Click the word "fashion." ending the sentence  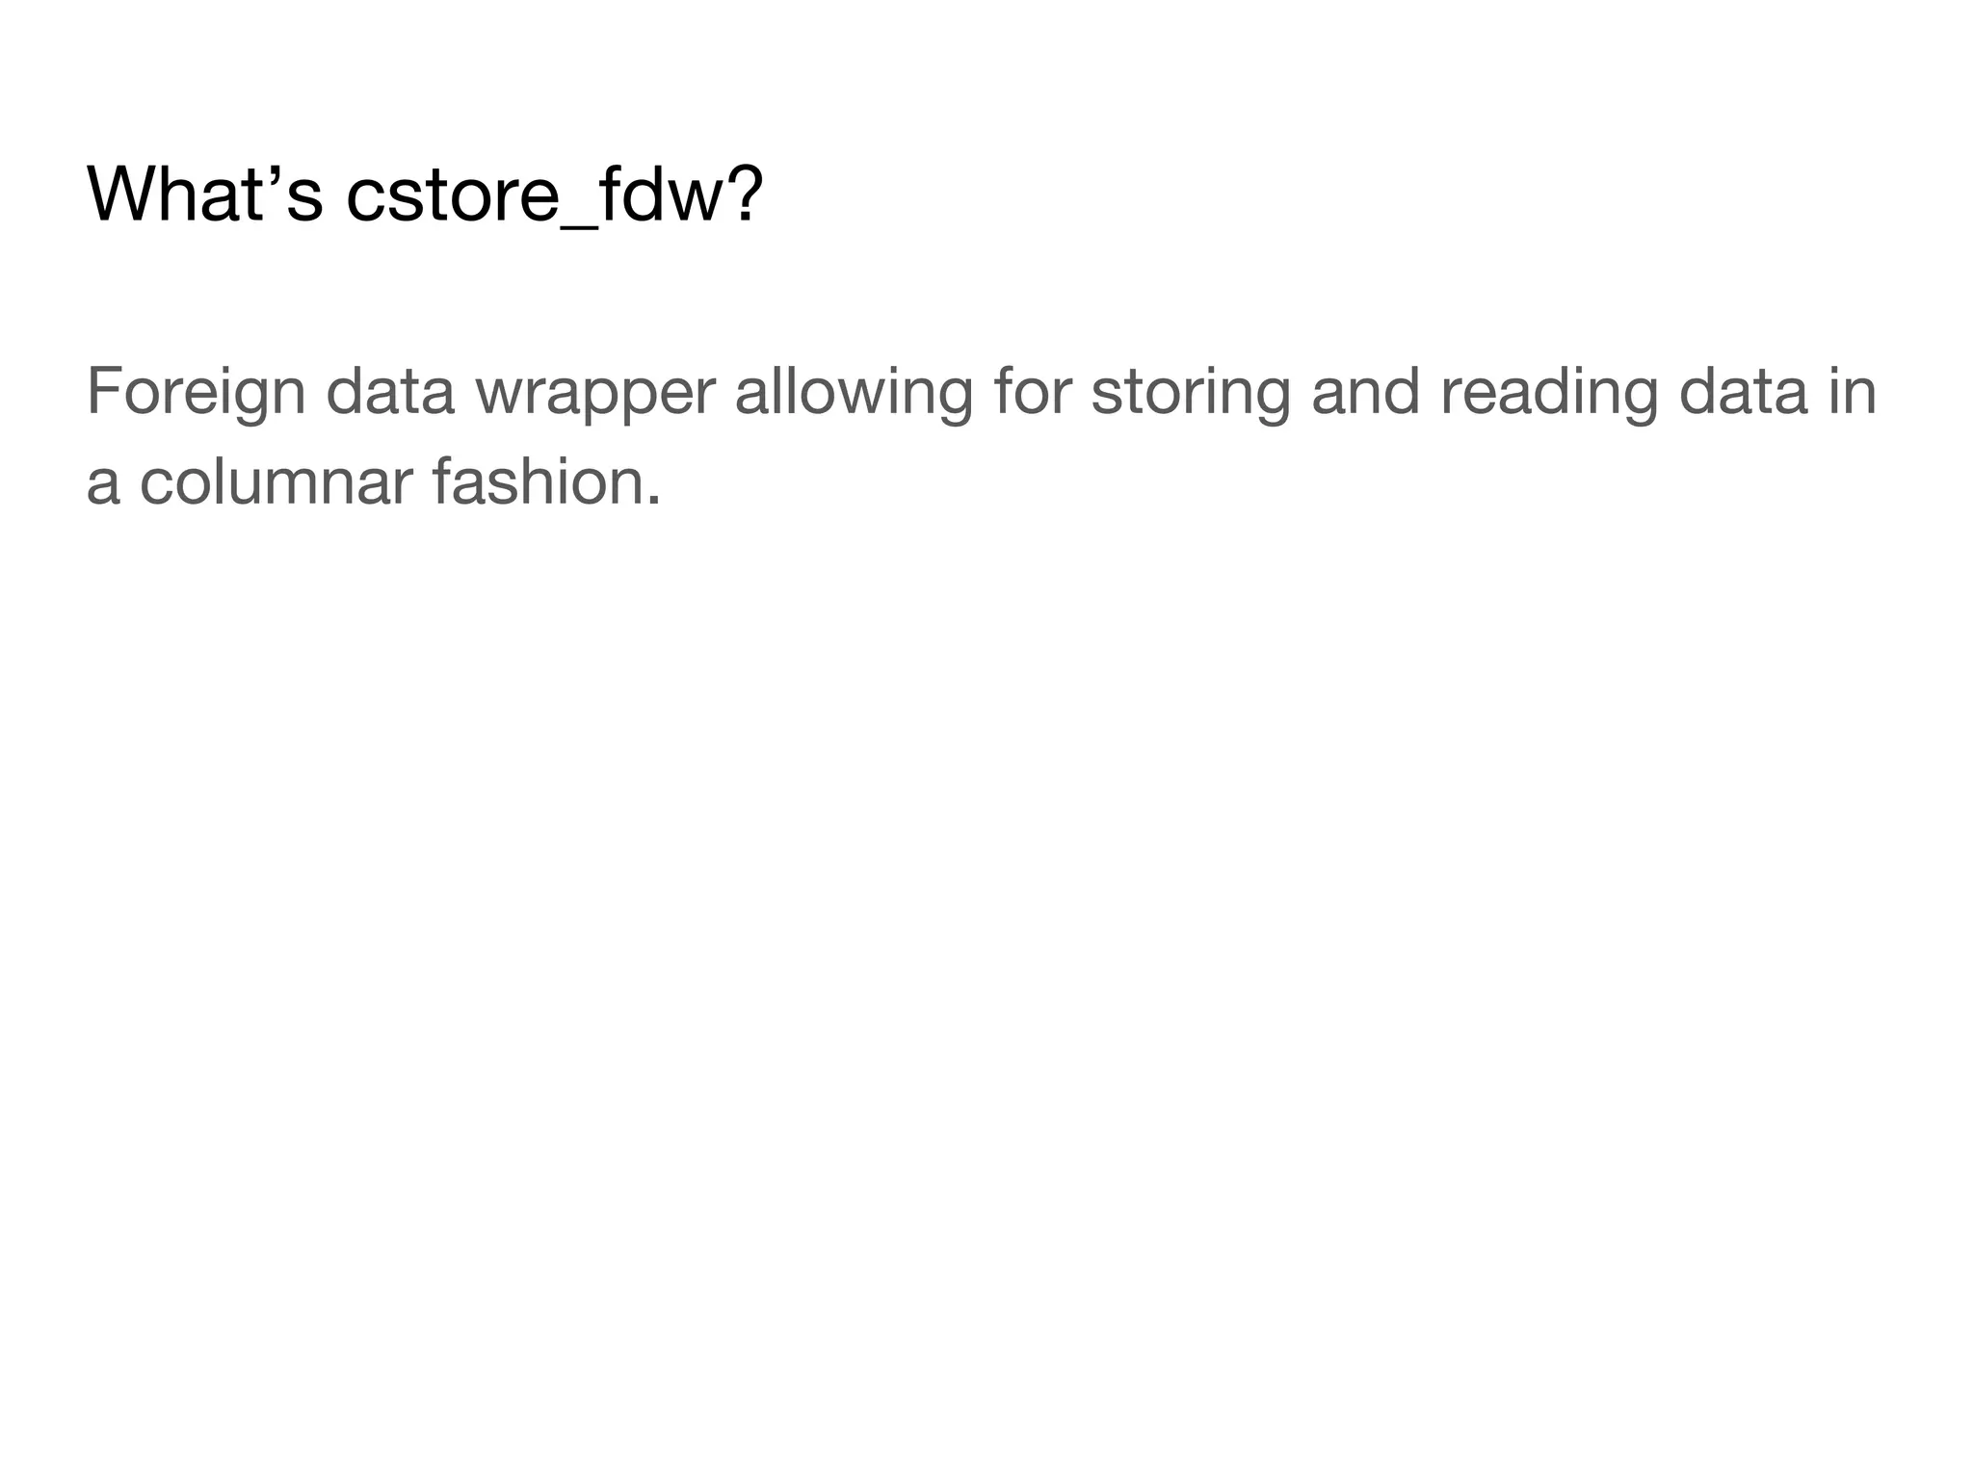pyautogui.click(x=546, y=481)
